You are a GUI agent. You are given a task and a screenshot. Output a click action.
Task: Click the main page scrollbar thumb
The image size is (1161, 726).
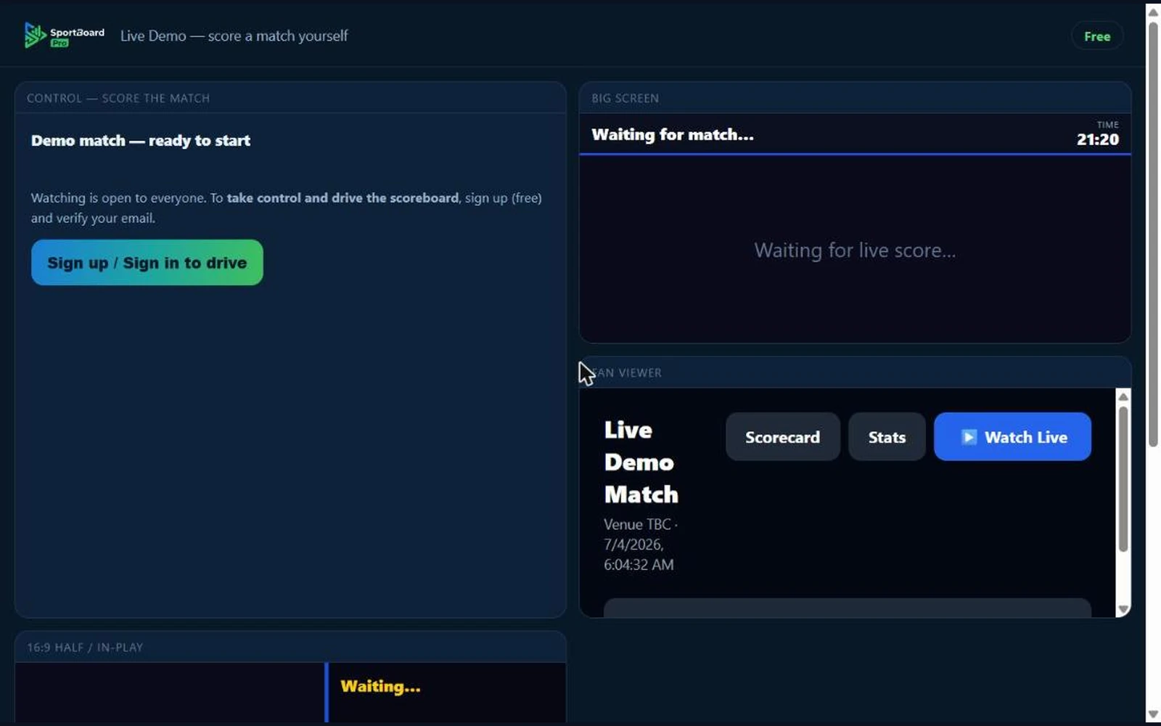1153,234
